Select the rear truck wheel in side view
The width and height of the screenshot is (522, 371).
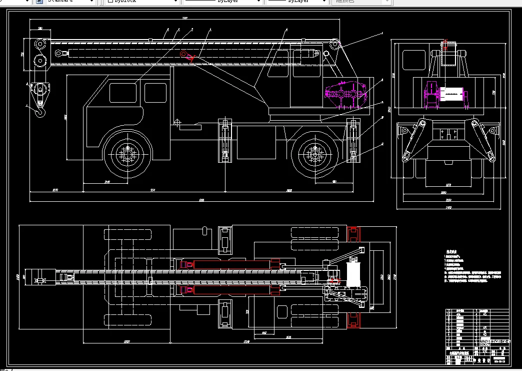pyautogui.click(x=314, y=154)
